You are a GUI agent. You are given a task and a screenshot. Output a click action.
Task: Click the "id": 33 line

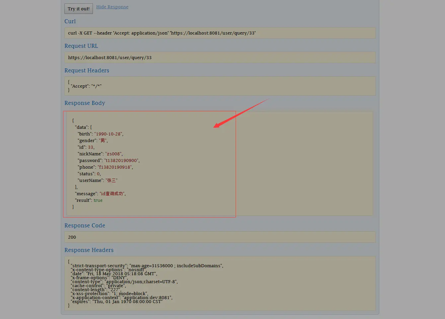pos(86,147)
